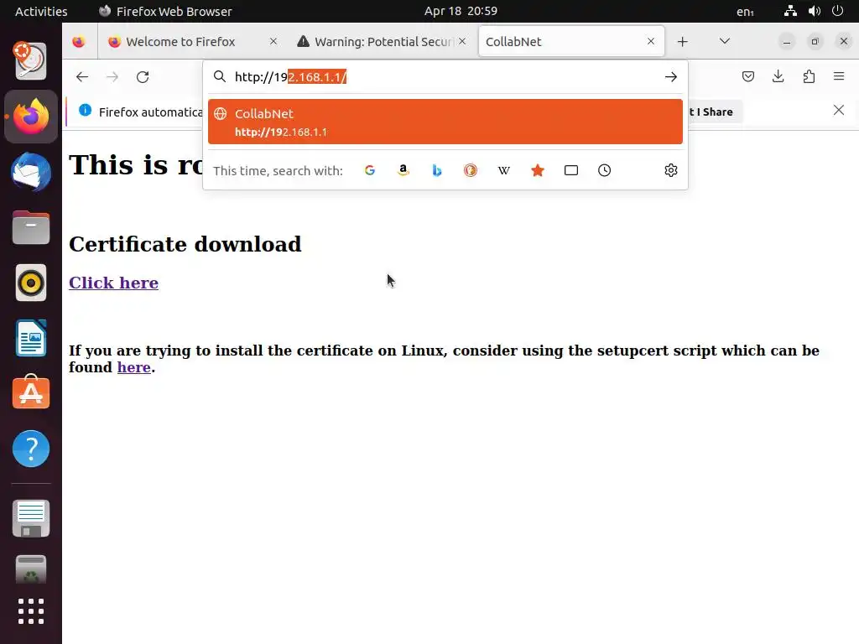Open the Firefox application menu

(x=839, y=76)
